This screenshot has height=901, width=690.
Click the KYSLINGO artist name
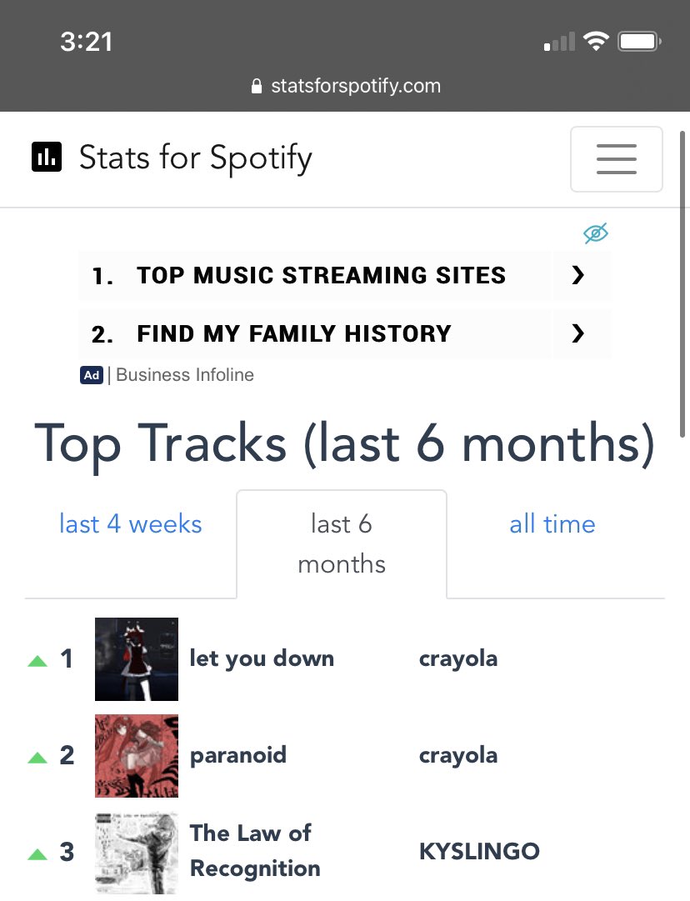click(x=479, y=852)
